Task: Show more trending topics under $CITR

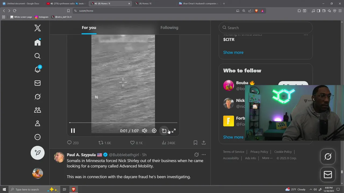Action: coord(233,52)
